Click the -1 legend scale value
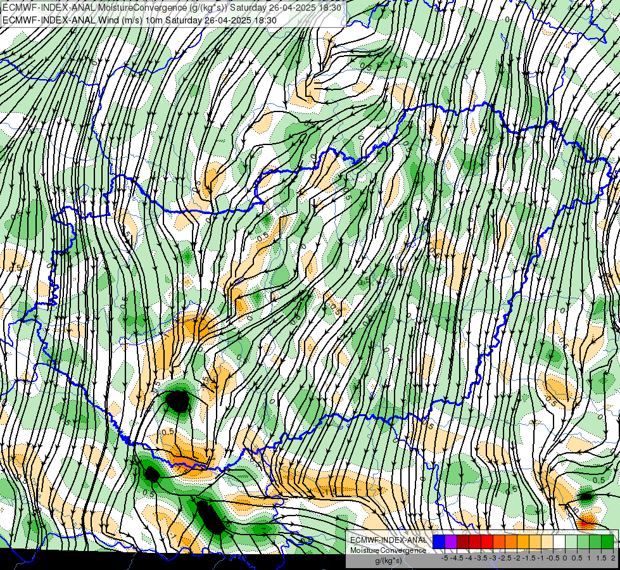This screenshot has height=570, width=620. click(541, 558)
